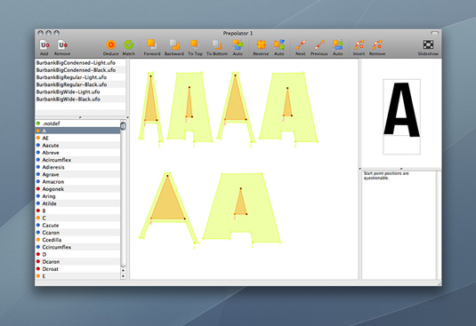This screenshot has width=476, height=326.
Task: Select the AE glyph
Action: (x=77, y=139)
